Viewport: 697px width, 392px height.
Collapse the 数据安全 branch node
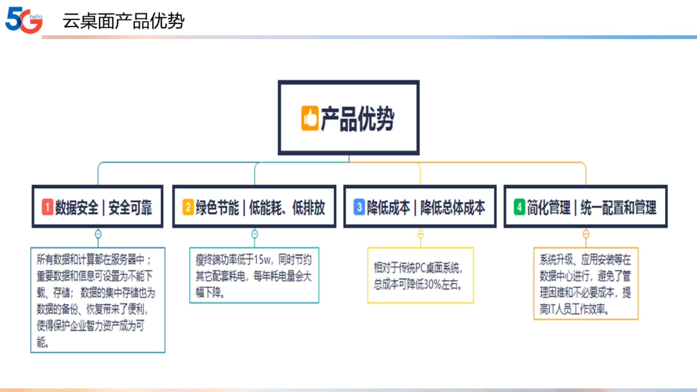coord(98,234)
